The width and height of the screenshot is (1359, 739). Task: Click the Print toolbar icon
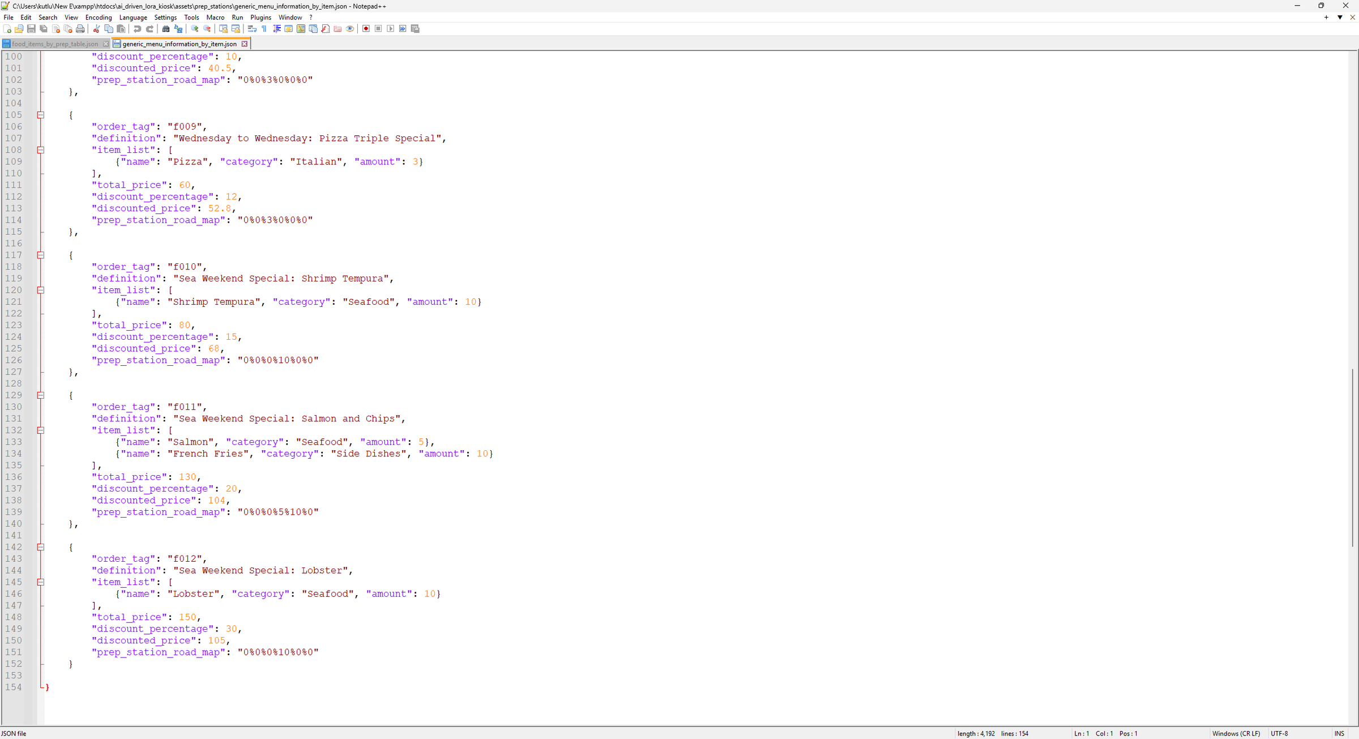coord(80,29)
